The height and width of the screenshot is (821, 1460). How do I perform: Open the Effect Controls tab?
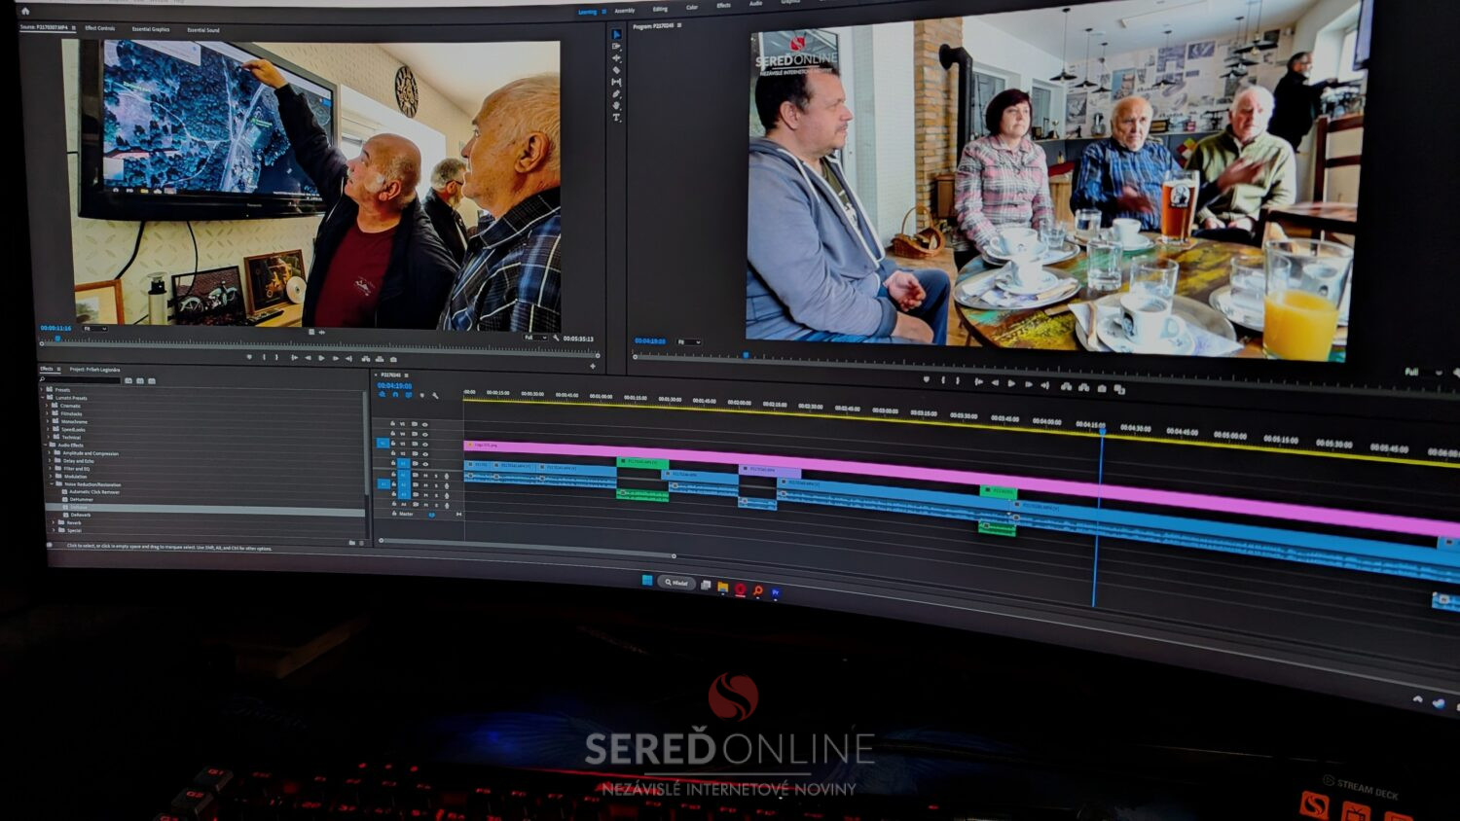pyautogui.click(x=100, y=28)
